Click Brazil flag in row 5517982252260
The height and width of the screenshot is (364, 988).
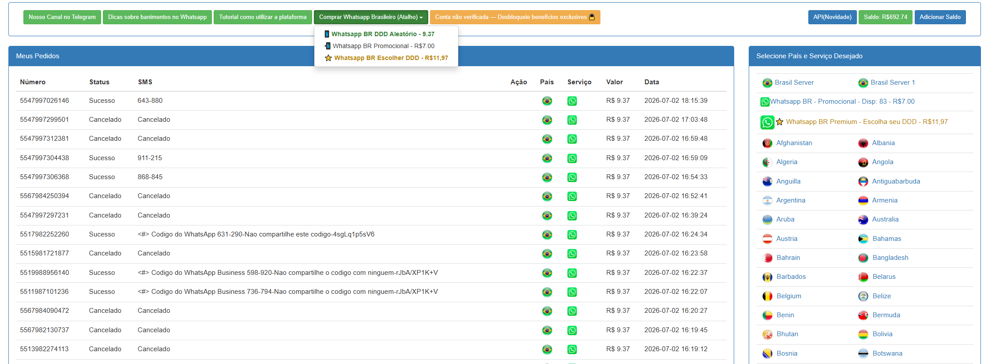pos(547,235)
